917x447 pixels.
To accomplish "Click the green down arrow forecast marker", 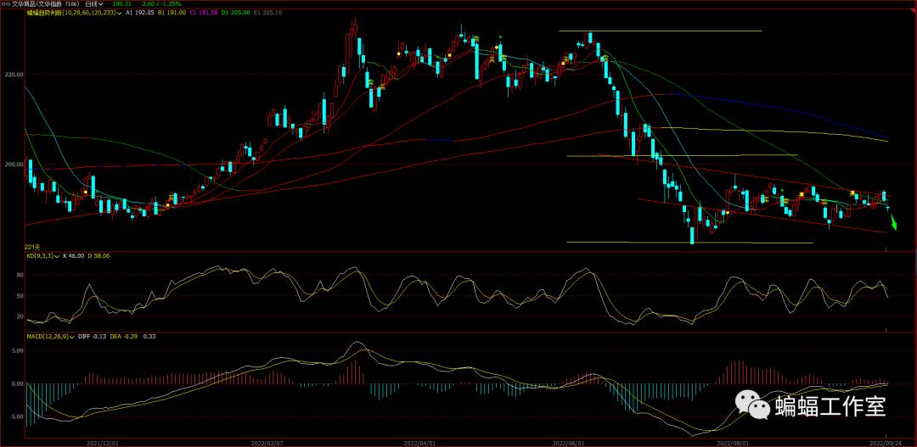I will pos(892,222).
